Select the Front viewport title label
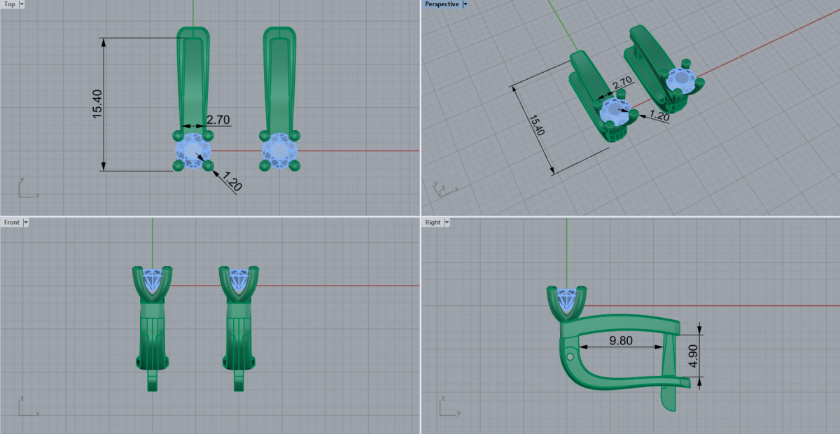 coord(12,223)
